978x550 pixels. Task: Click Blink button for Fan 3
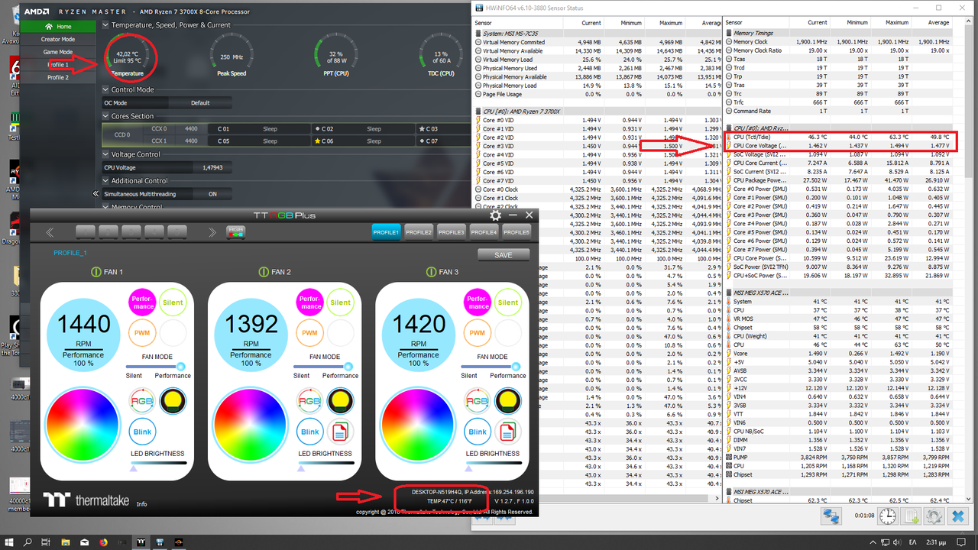478,432
